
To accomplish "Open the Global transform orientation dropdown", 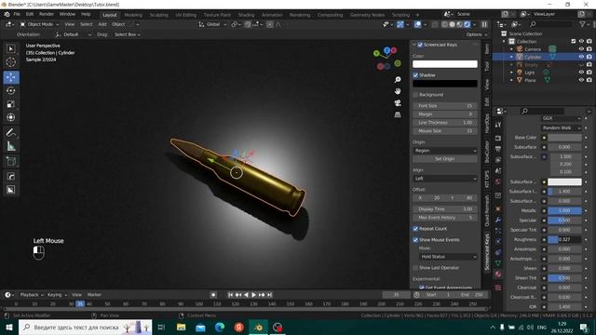I will pyautogui.click(x=212, y=24).
